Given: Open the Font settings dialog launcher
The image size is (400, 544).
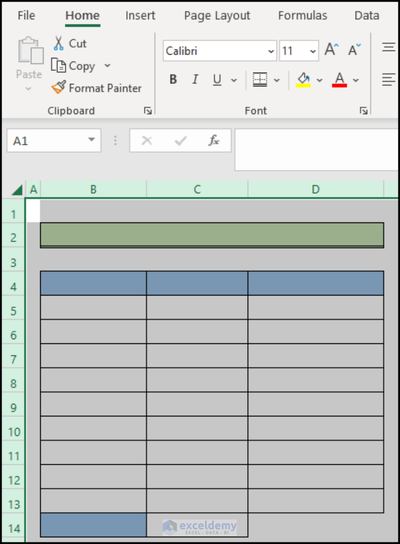Looking at the screenshot, I should point(363,110).
